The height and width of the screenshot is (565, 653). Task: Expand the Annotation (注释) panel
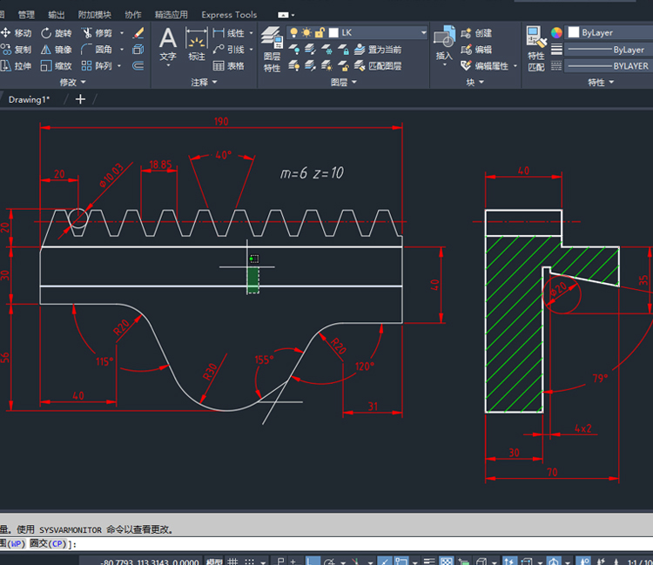pos(204,82)
